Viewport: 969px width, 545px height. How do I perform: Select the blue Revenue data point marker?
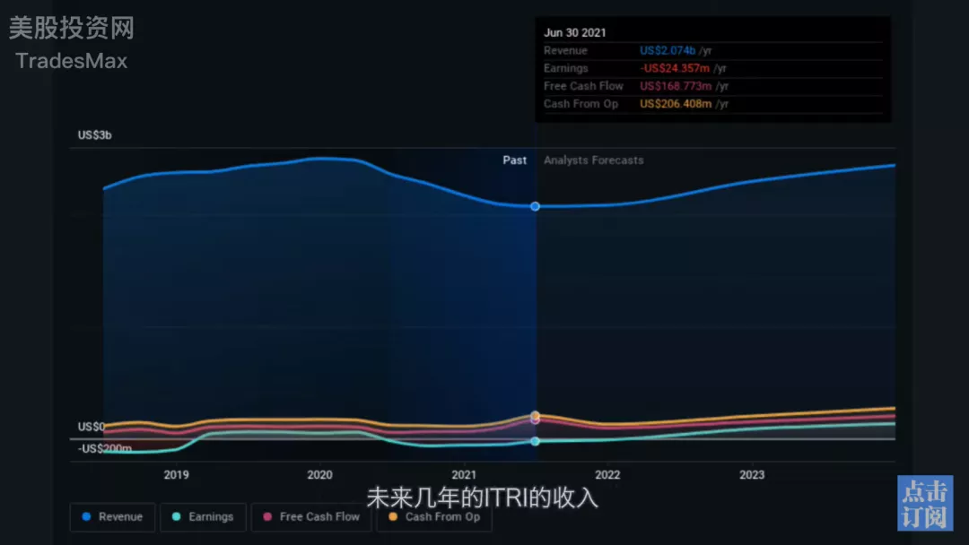(536, 206)
